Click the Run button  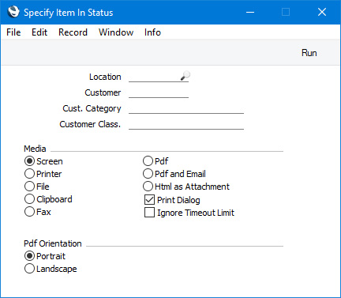[309, 53]
